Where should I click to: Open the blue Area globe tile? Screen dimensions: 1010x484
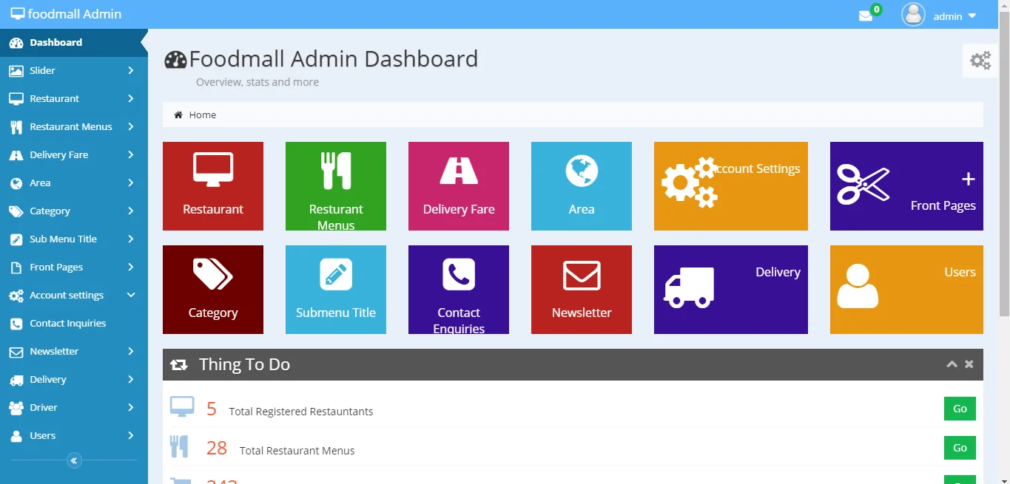click(x=582, y=186)
